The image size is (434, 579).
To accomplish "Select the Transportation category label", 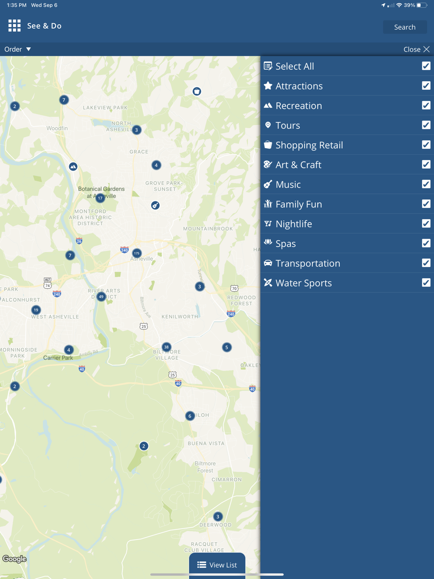I will tap(308, 263).
